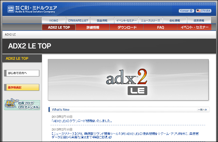218x142 pixels.
Task: Open the ニュースリリース CRI ADX2 LE news link
Action: [x=125, y=135]
